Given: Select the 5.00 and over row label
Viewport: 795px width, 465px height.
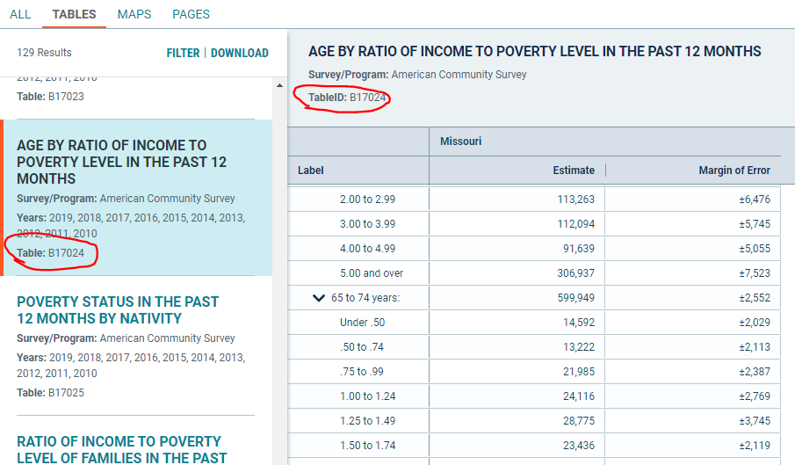Looking at the screenshot, I should pyautogui.click(x=372, y=273).
